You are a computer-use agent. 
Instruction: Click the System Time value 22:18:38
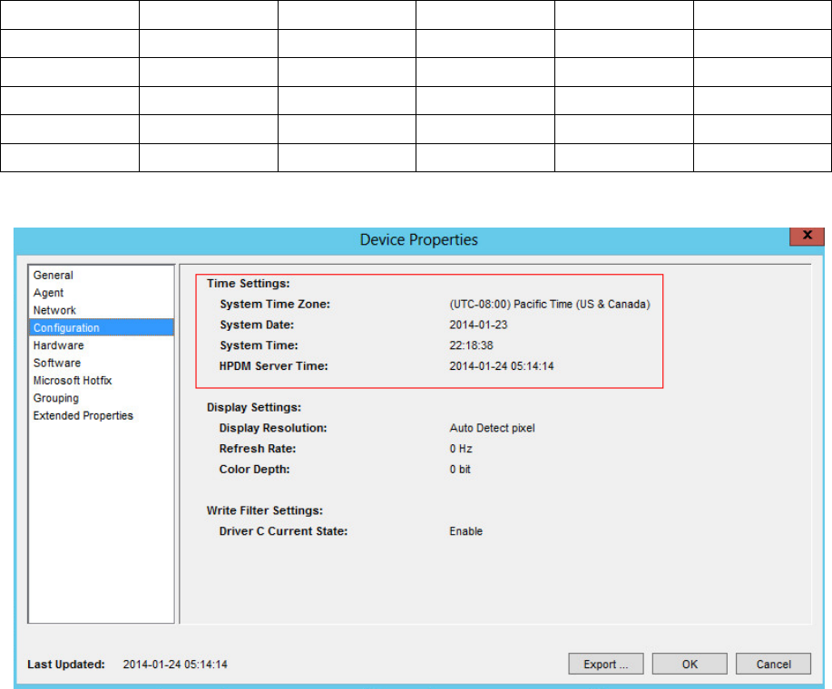pyautogui.click(x=470, y=345)
